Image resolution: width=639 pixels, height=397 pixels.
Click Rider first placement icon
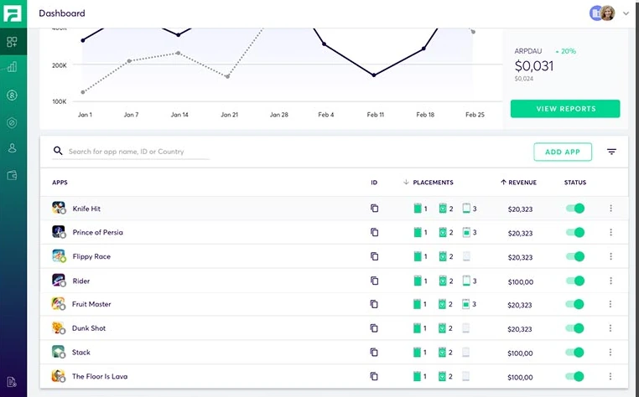coord(418,281)
